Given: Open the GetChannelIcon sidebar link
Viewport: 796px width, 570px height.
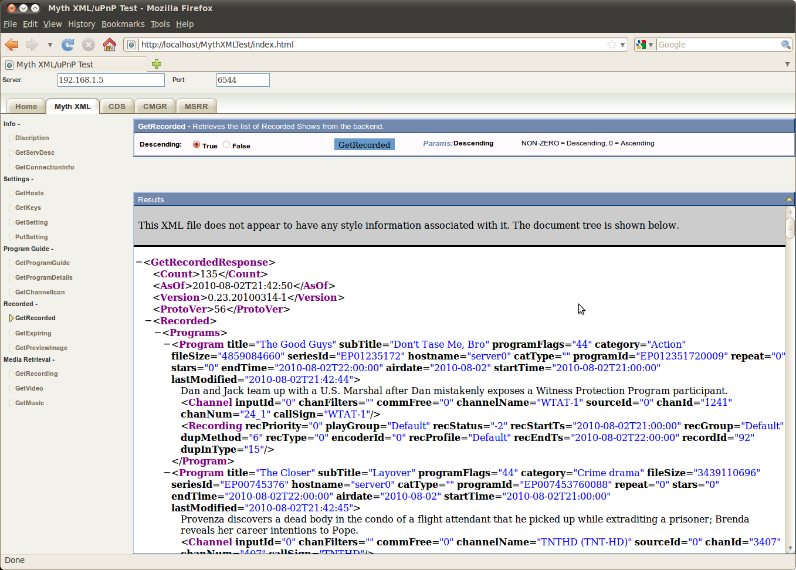Looking at the screenshot, I should click(x=40, y=293).
